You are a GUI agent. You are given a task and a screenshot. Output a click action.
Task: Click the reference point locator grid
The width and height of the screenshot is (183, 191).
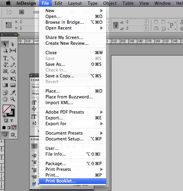(9, 25)
